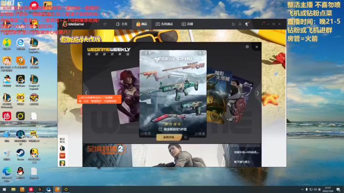Viewport: 344px width, 193px height.
Task: Open the orange game in recent sidebar
Action: [62, 156]
